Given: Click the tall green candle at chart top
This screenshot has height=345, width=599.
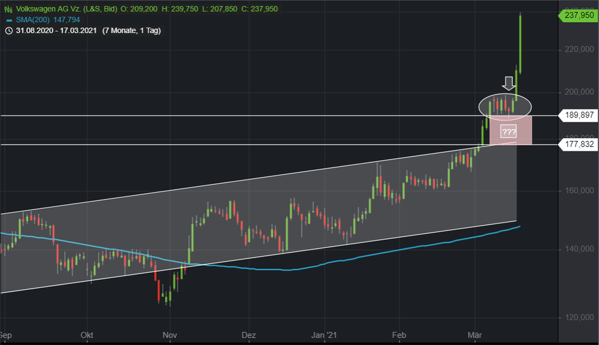Looking at the screenshot, I should tap(520, 42).
